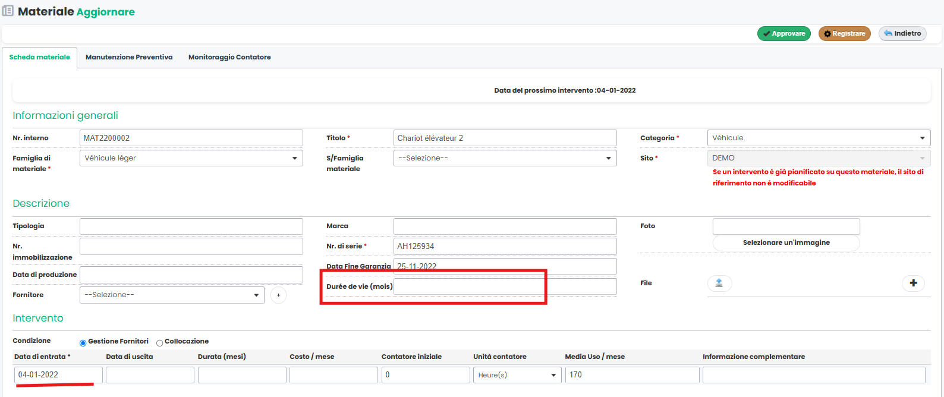This screenshot has height=397, width=944.
Task: Select the Collocazione radio button
Action: [x=160, y=343]
